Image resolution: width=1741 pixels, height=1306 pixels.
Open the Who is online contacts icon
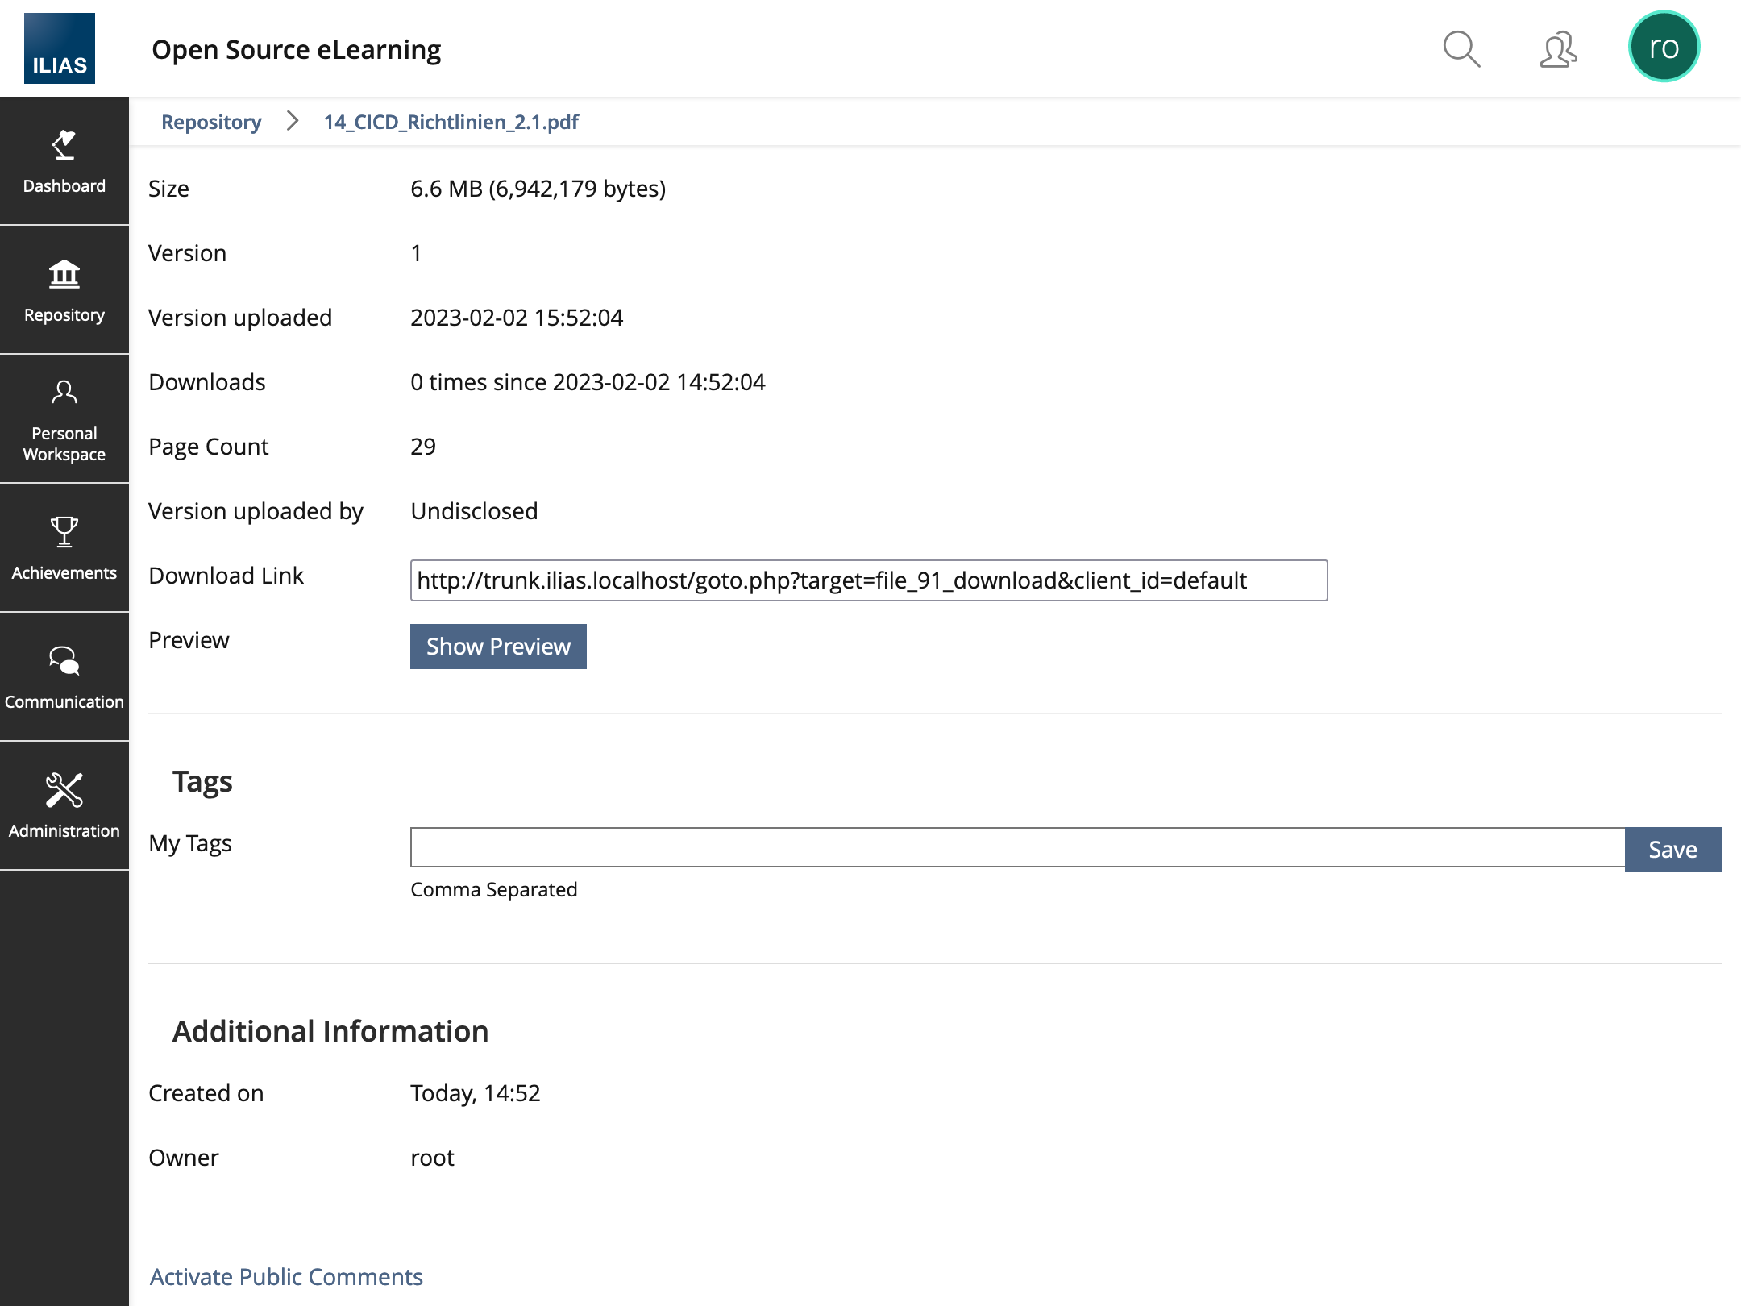click(1558, 50)
